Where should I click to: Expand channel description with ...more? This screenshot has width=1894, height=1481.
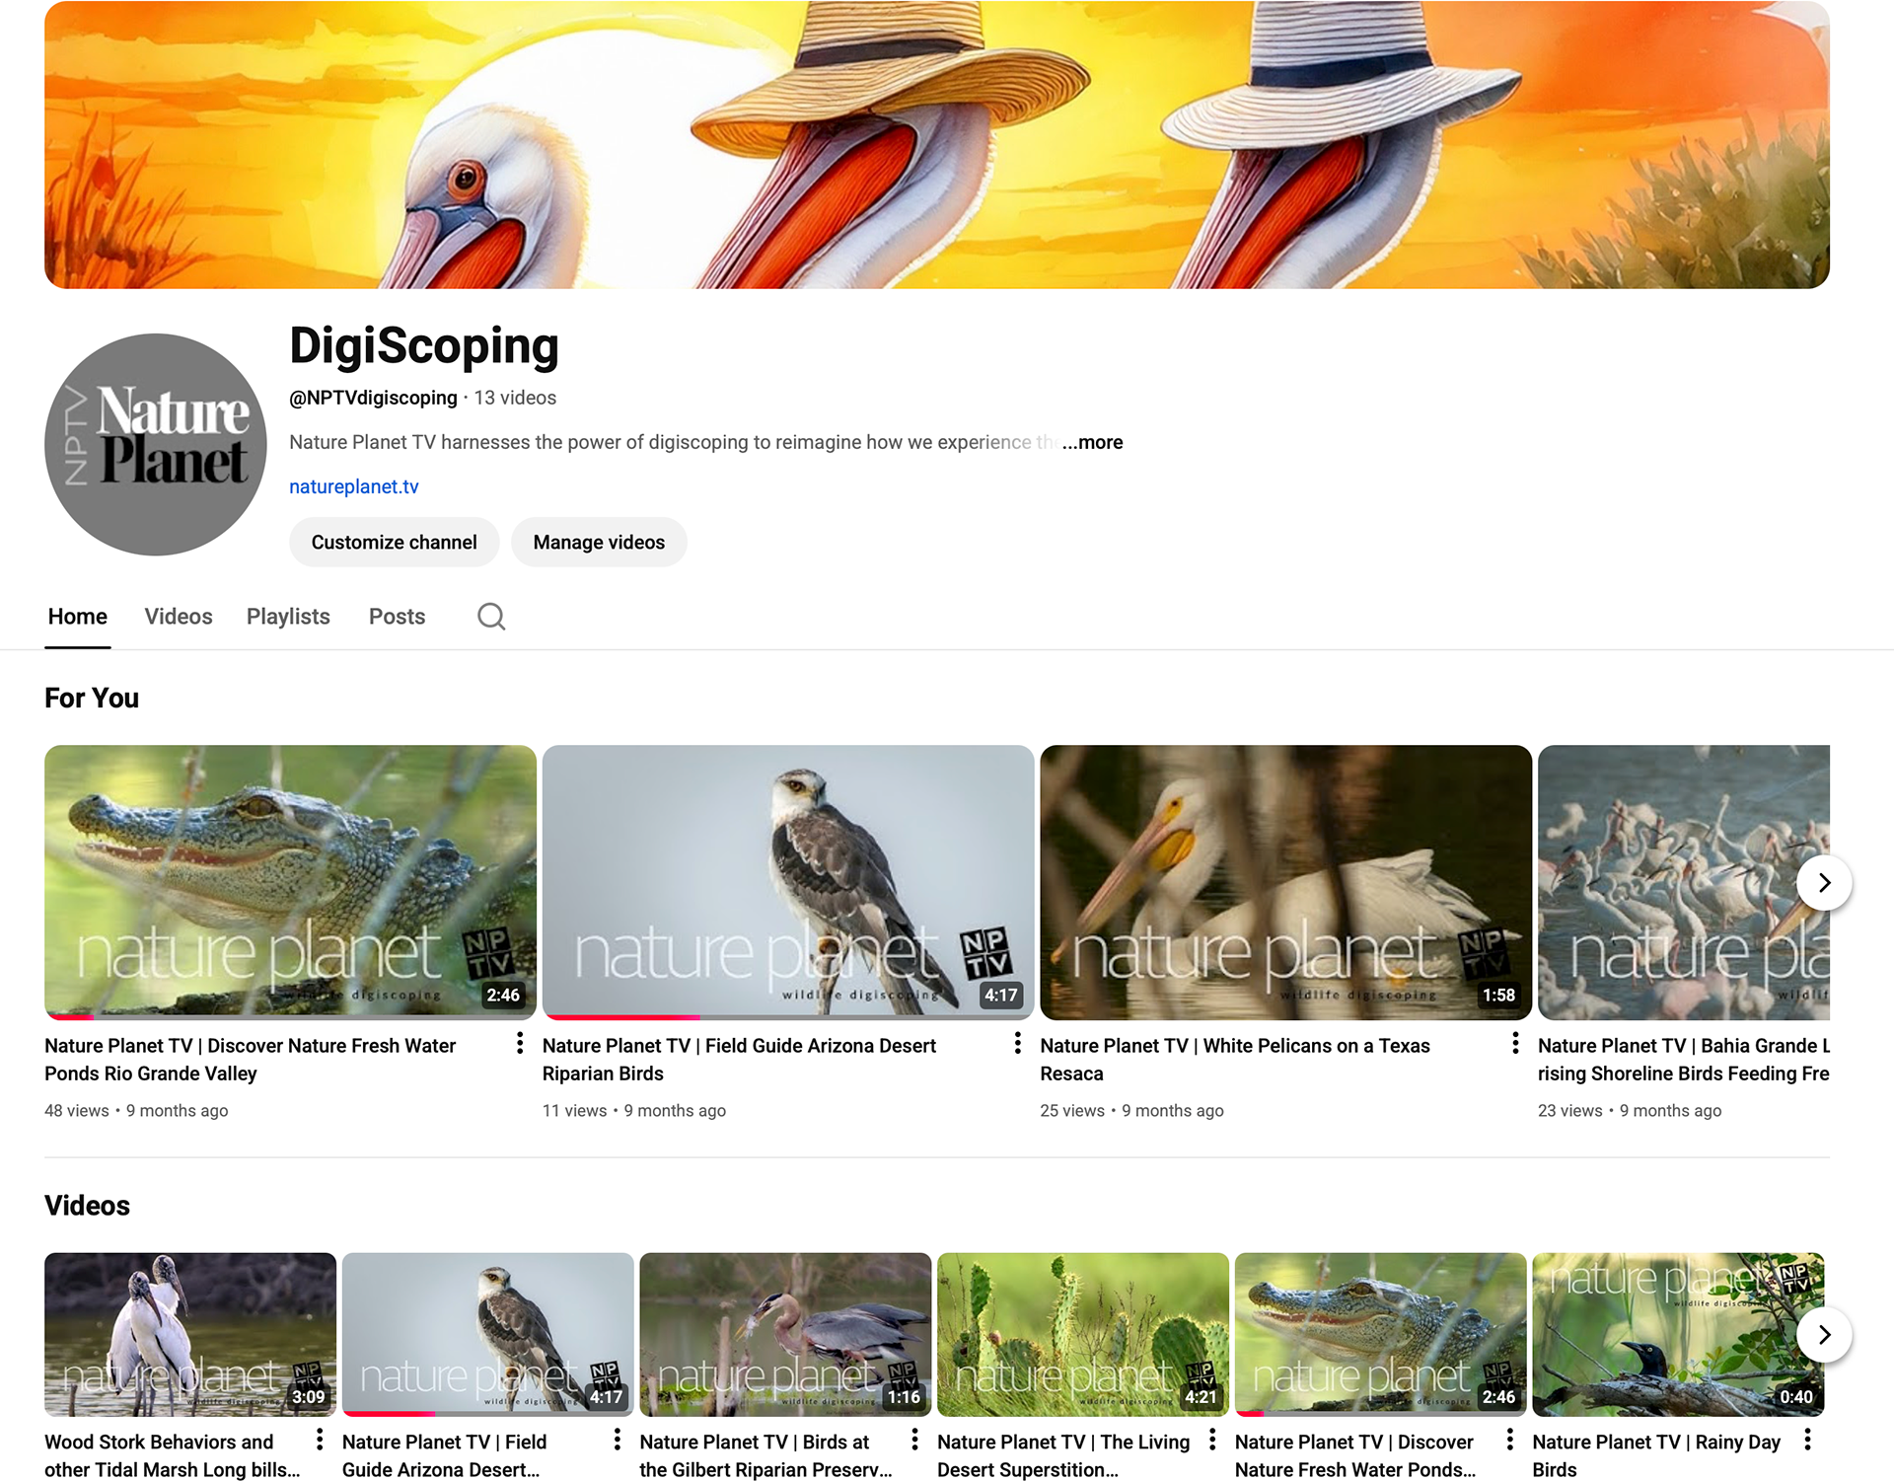point(1093,442)
